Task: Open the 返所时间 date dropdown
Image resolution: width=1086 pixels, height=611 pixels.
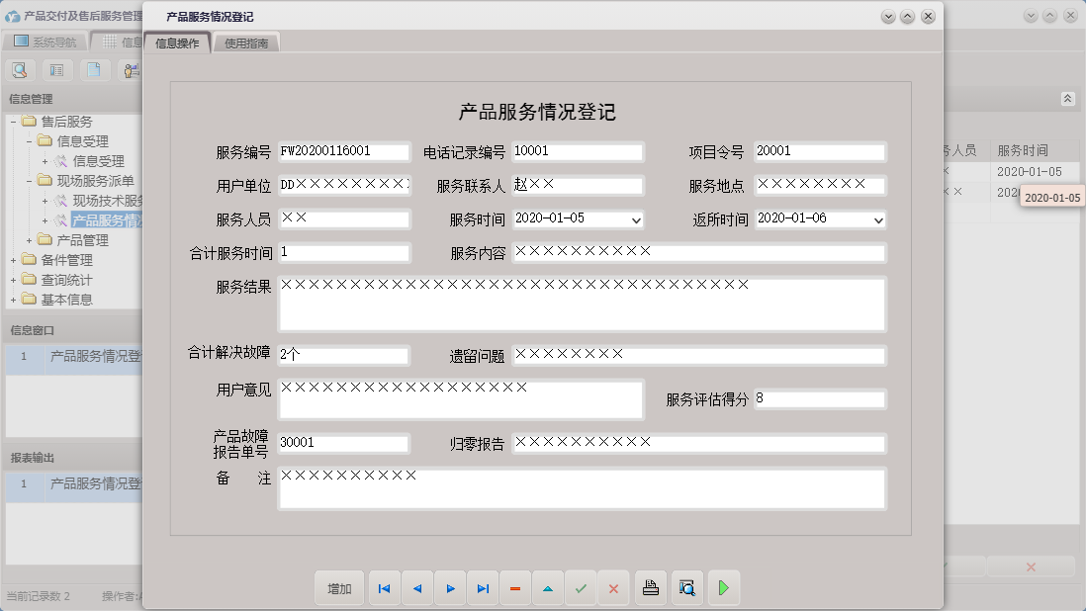Action: [x=878, y=220]
